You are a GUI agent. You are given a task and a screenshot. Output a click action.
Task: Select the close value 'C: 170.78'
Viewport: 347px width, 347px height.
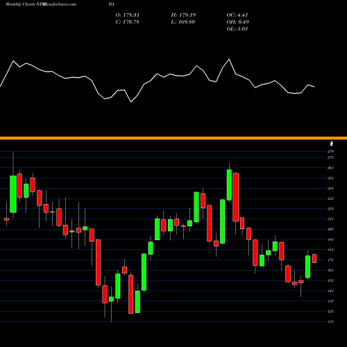click(127, 22)
